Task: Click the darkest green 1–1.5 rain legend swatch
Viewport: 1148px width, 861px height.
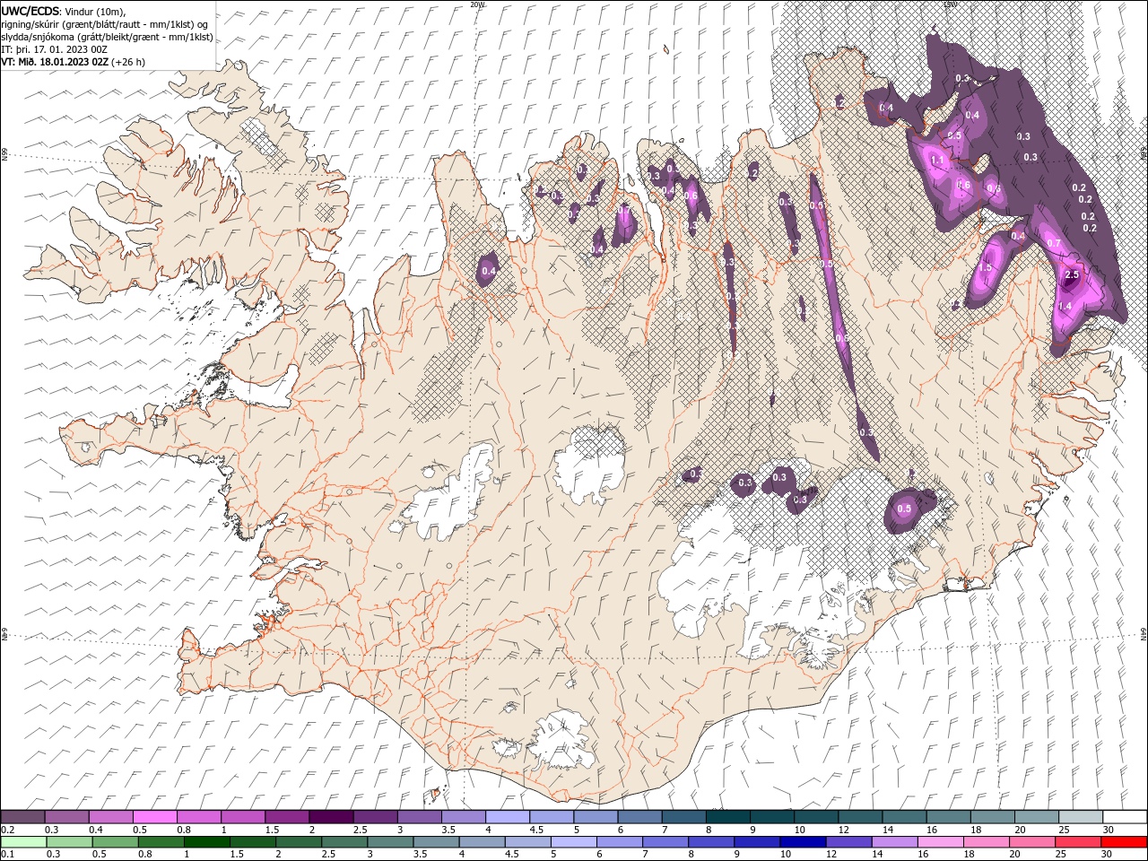Action: (x=207, y=842)
